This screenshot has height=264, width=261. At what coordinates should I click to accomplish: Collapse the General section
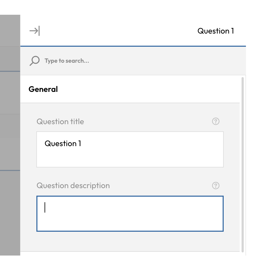[x=43, y=89]
